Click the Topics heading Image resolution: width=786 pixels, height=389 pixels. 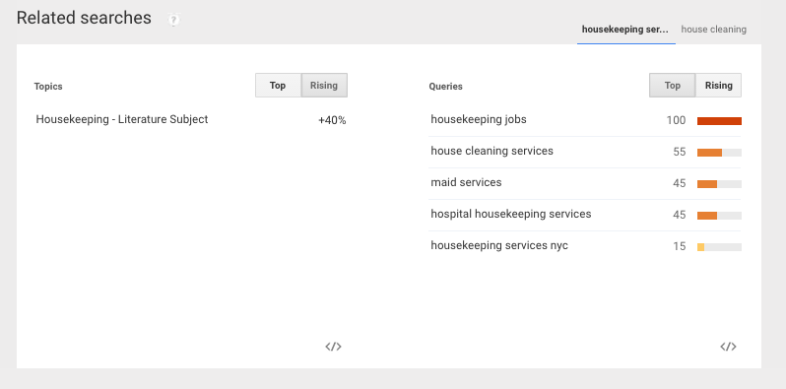tap(48, 87)
